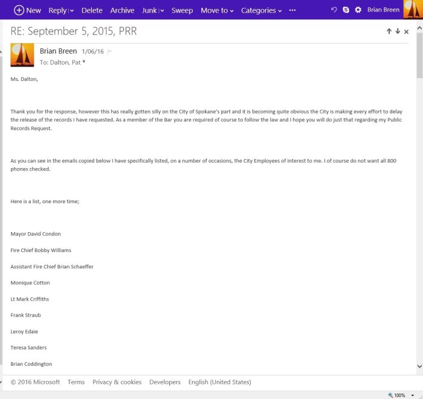Open the more options ellipsis menu
Viewport: 423px width, 399px height.
pyautogui.click(x=292, y=10)
